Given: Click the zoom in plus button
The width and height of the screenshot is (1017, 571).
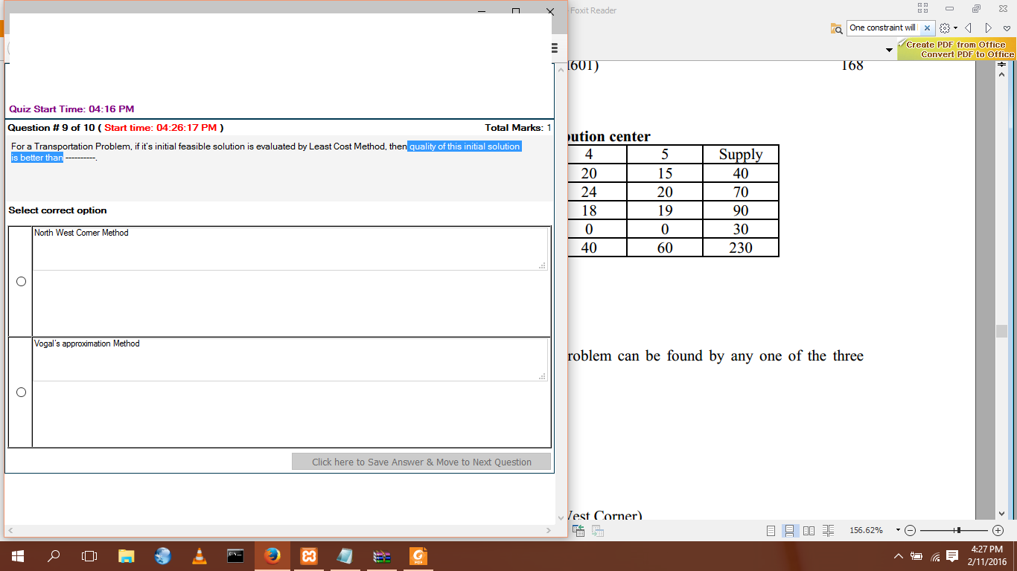Looking at the screenshot, I should pyautogui.click(x=998, y=531).
